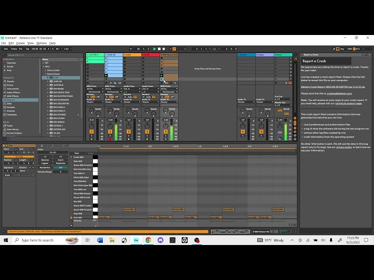Open the Master Out dropdown
The width and height of the screenshot is (374, 280).
[x=283, y=105]
